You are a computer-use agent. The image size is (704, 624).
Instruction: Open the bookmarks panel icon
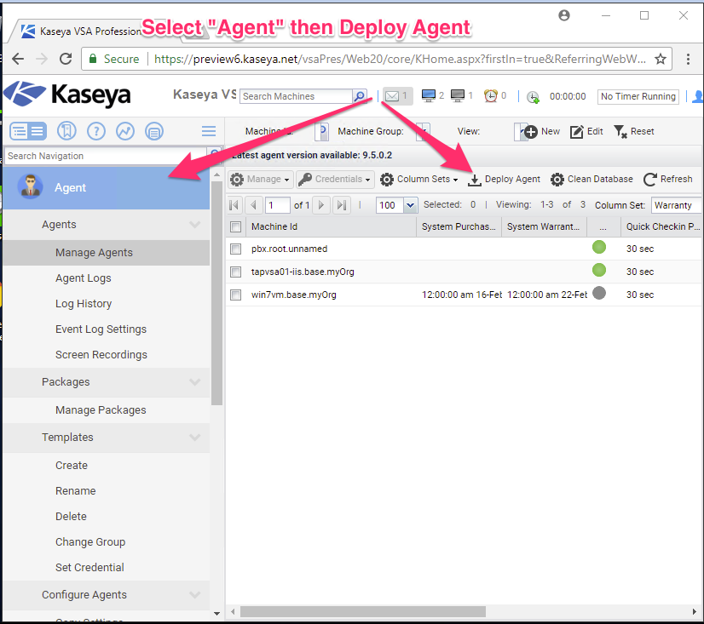(x=66, y=131)
